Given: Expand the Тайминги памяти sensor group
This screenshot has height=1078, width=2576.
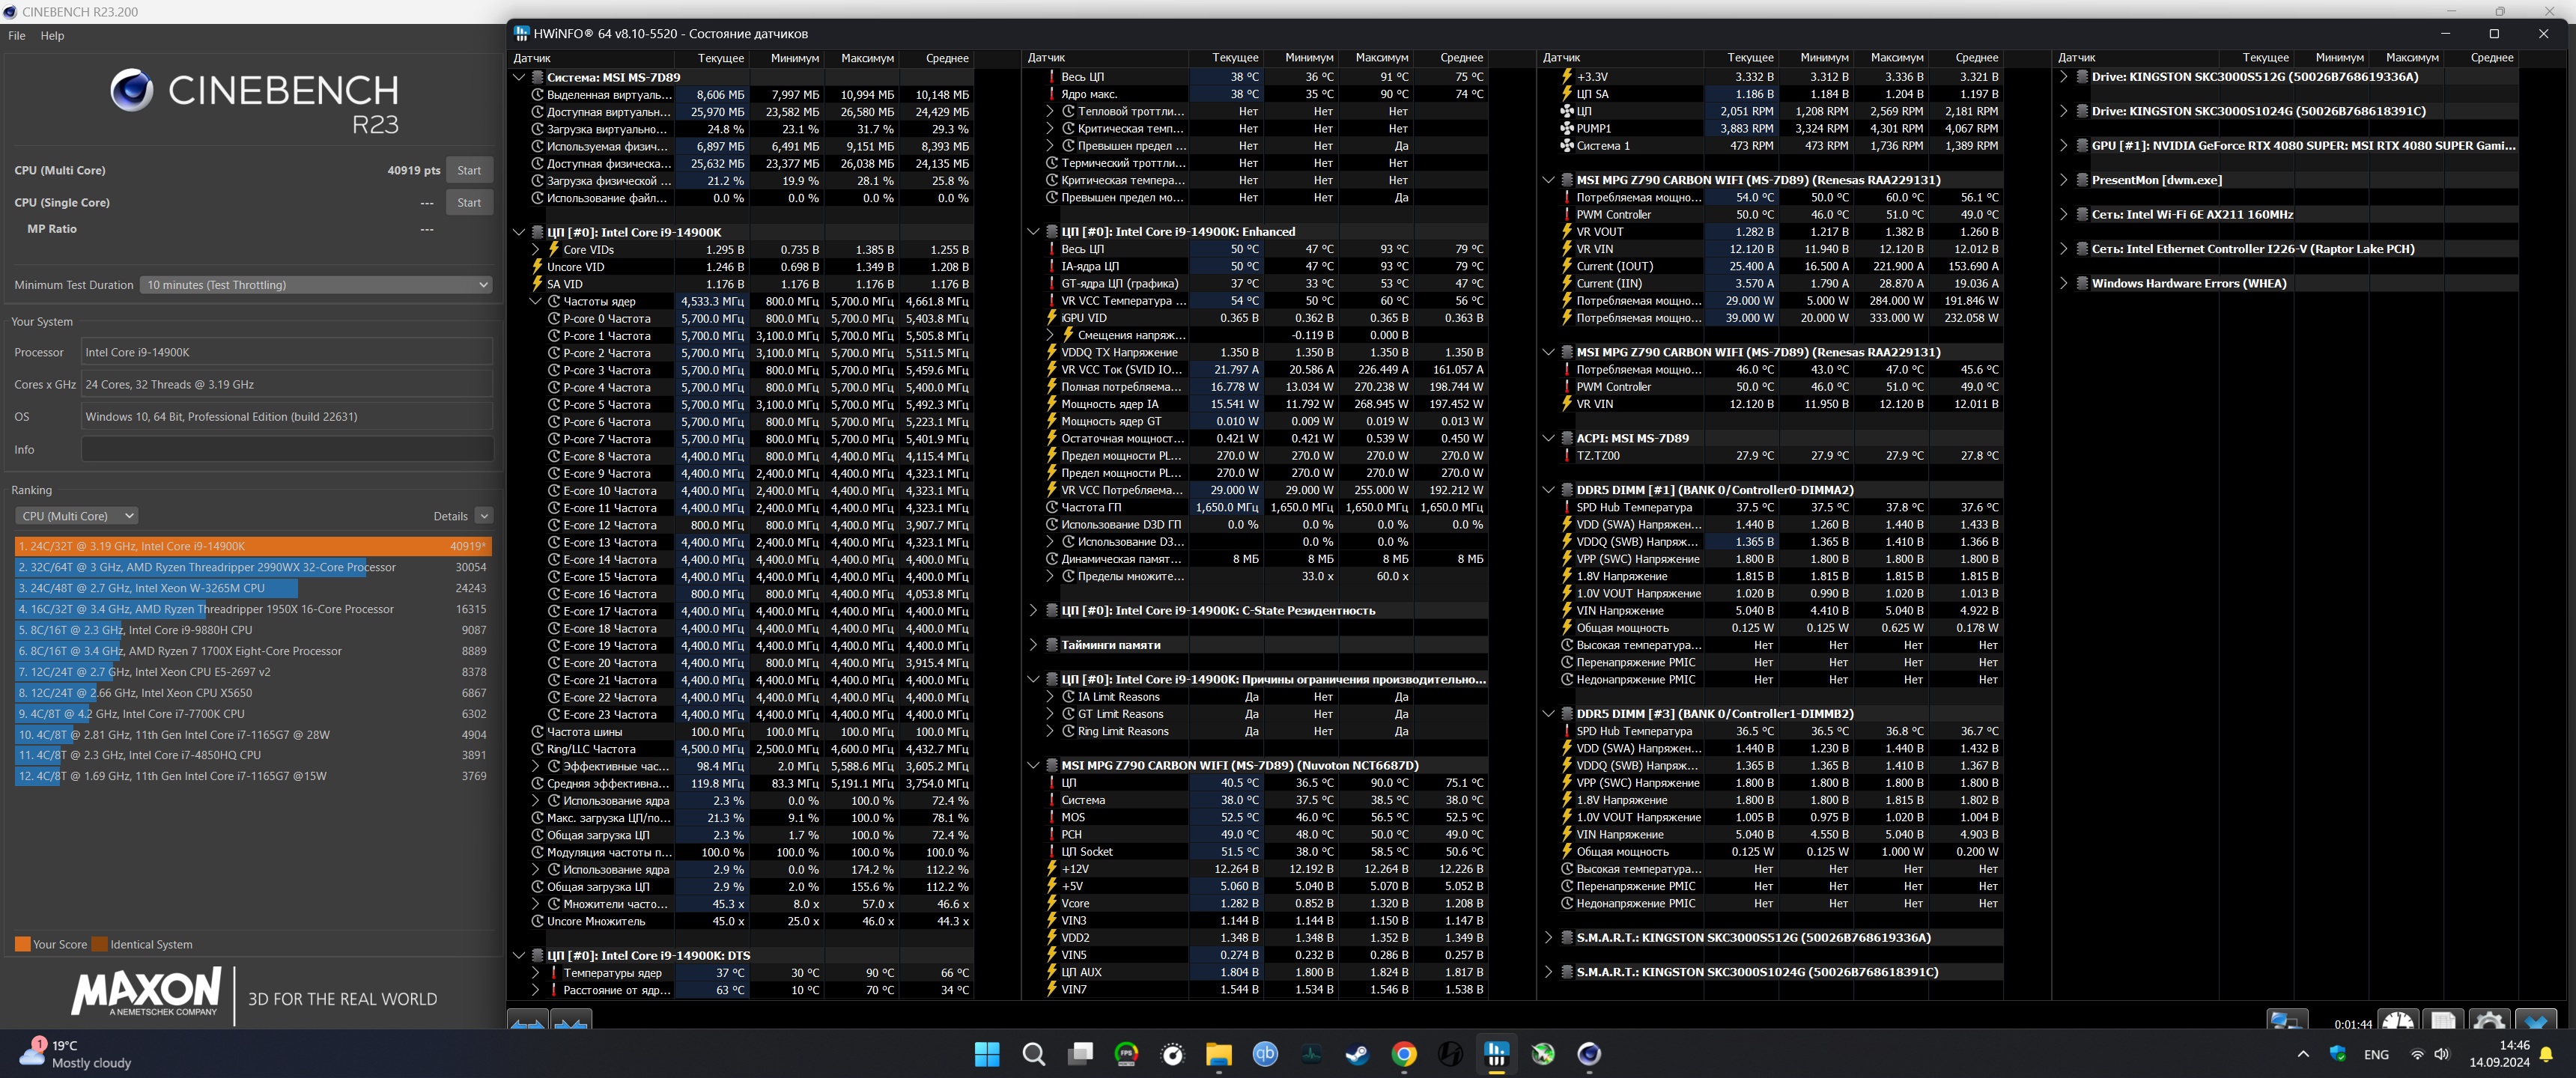Looking at the screenshot, I should [x=1033, y=645].
